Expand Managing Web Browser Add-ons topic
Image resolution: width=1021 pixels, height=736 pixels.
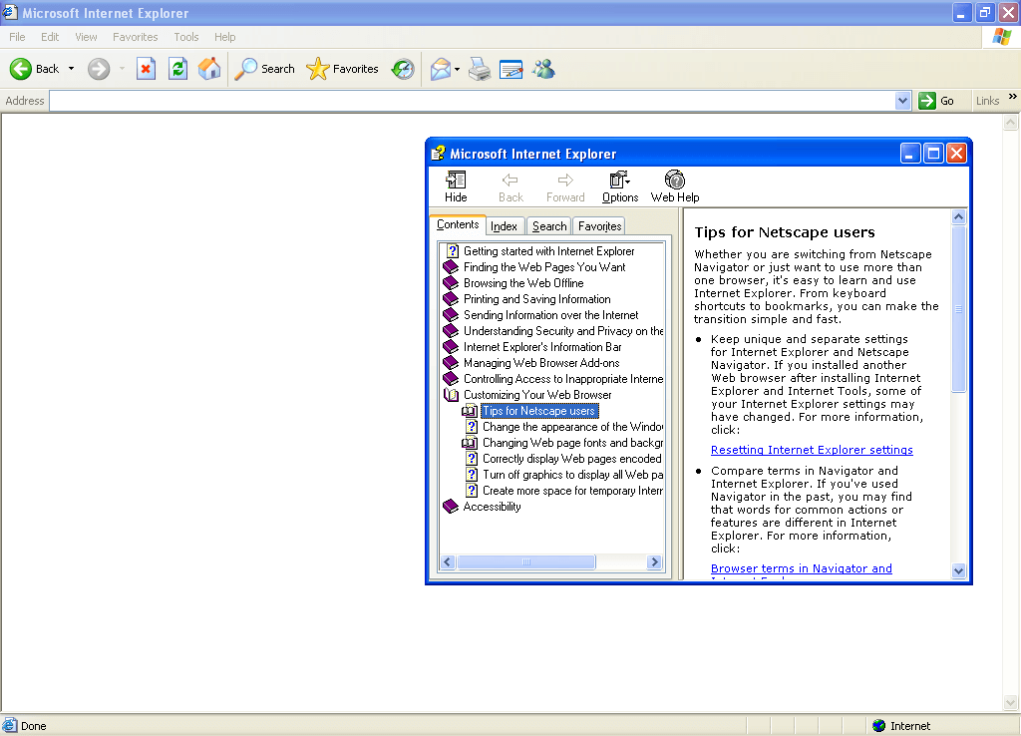(541, 363)
